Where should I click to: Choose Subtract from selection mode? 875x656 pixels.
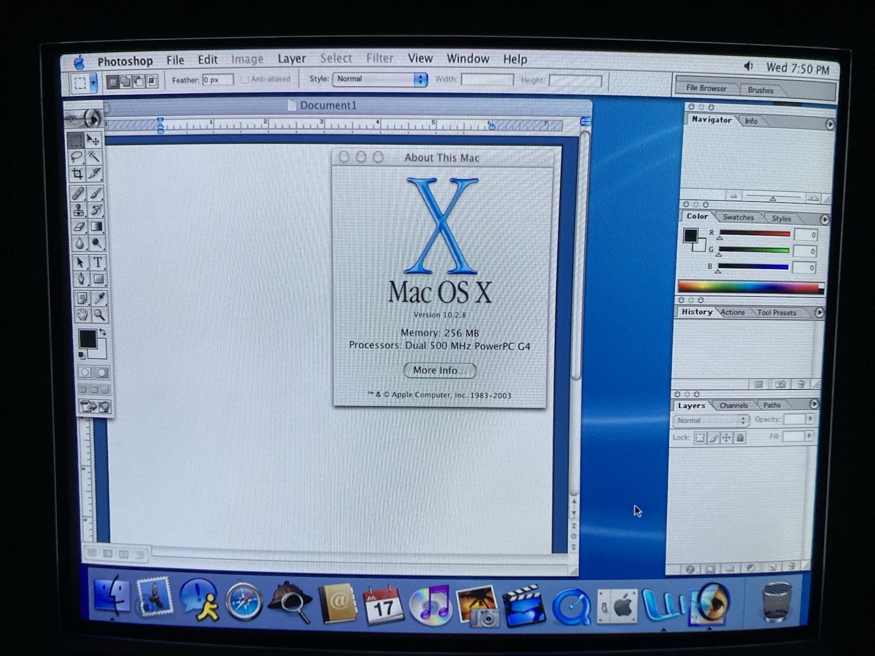139,82
